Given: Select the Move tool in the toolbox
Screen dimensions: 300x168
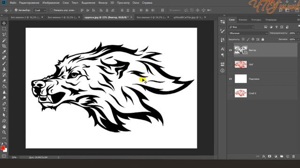Looking at the screenshot, I should pyautogui.click(x=4, y=23).
